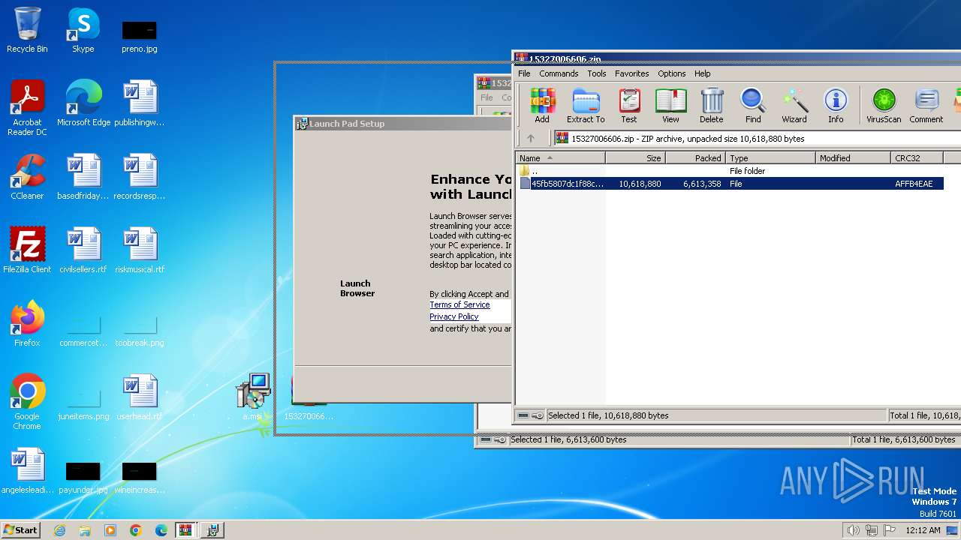Viewport: 961px width, 540px height.
Task: Open the Recycle Bin desktop icon
Action: click(27, 31)
